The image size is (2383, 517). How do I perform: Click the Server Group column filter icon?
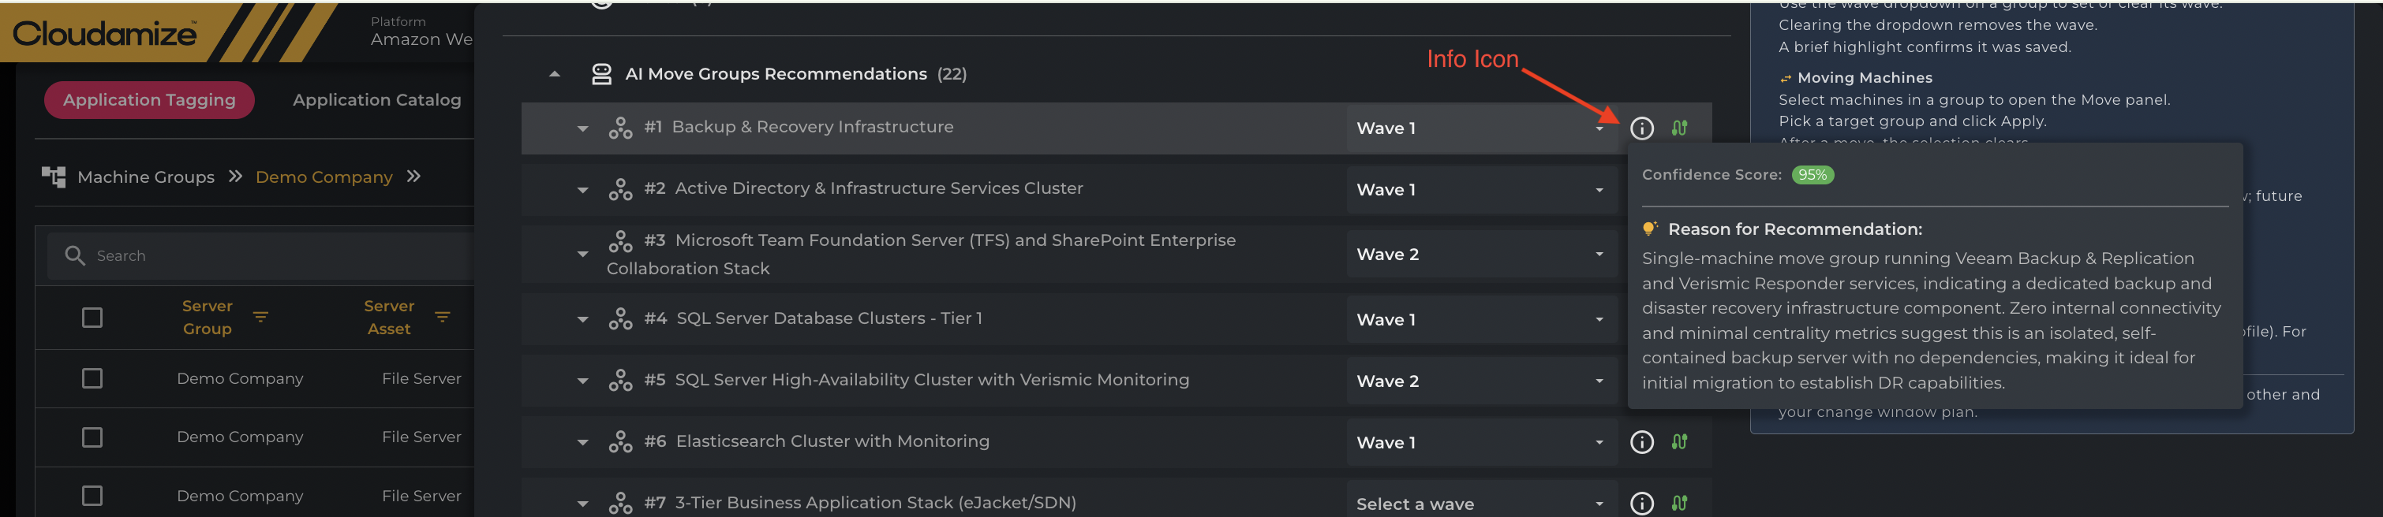tap(261, 318)
